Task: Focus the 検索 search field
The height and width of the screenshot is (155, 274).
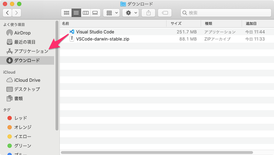Action: (226, 13)
